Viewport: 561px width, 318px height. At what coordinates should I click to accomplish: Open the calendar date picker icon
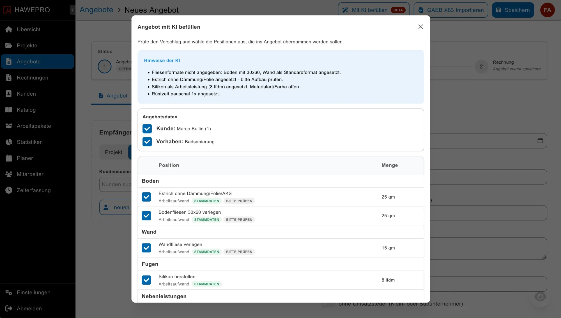540,140
